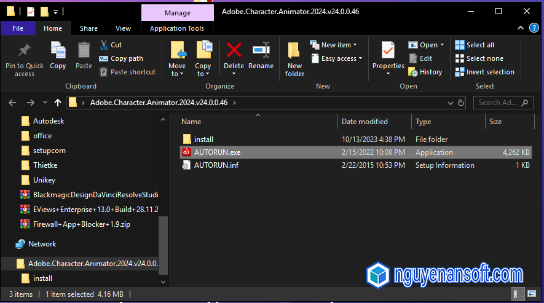Go back with the Back arrow

[12, 103]
